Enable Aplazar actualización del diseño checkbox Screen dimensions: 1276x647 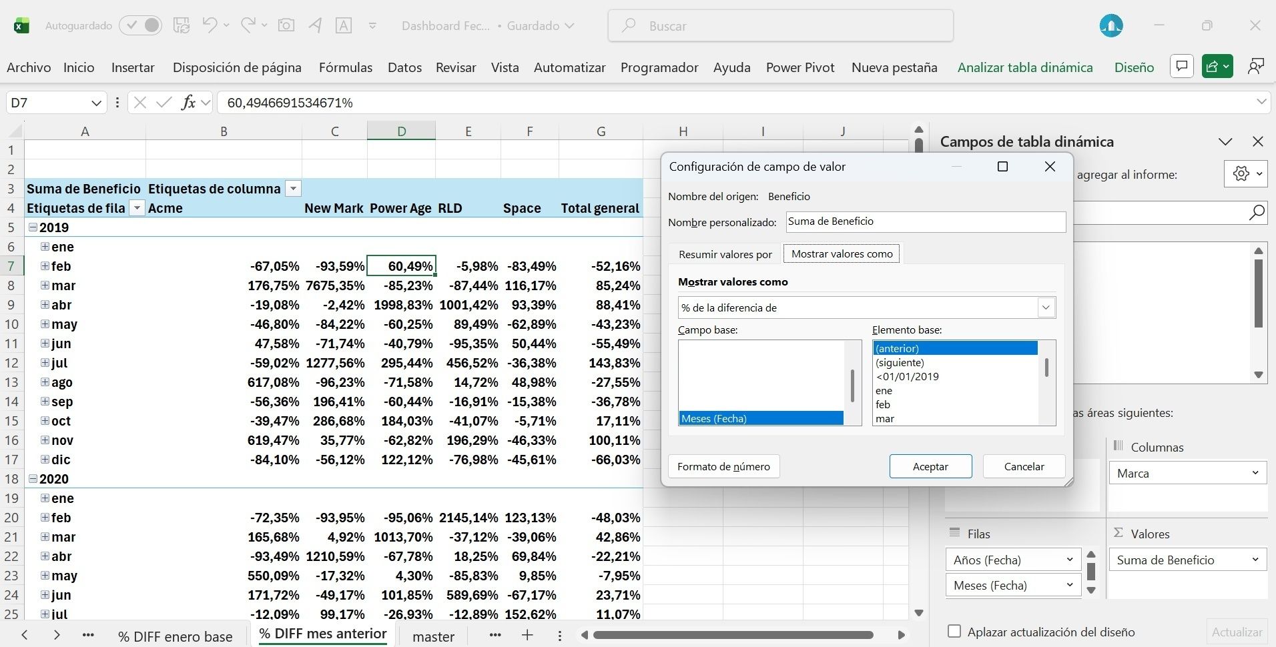954,631
